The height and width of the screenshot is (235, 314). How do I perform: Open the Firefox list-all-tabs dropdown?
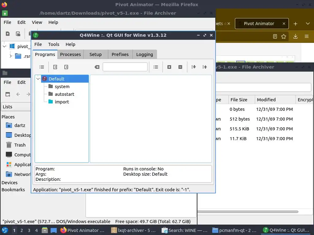pos(308,24)
